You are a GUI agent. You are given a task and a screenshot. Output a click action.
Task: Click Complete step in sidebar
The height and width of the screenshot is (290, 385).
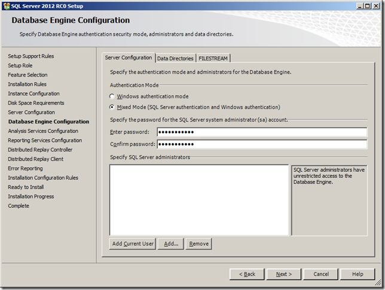tap(19, 206)
